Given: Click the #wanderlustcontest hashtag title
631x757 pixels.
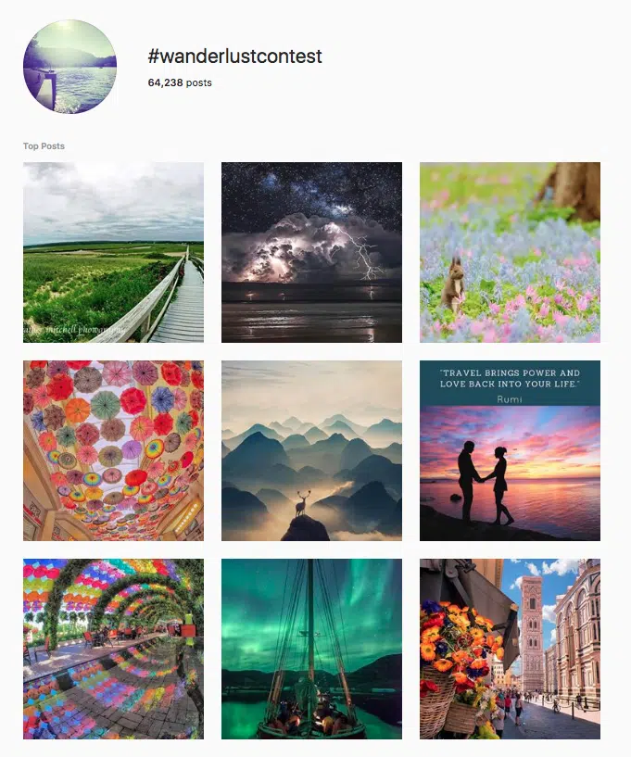Looking at the screenshot, I should (234, 57).
